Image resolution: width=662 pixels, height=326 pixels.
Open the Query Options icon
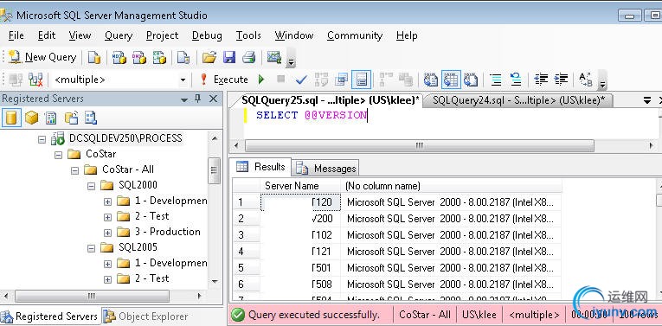[x=341, y=80]
